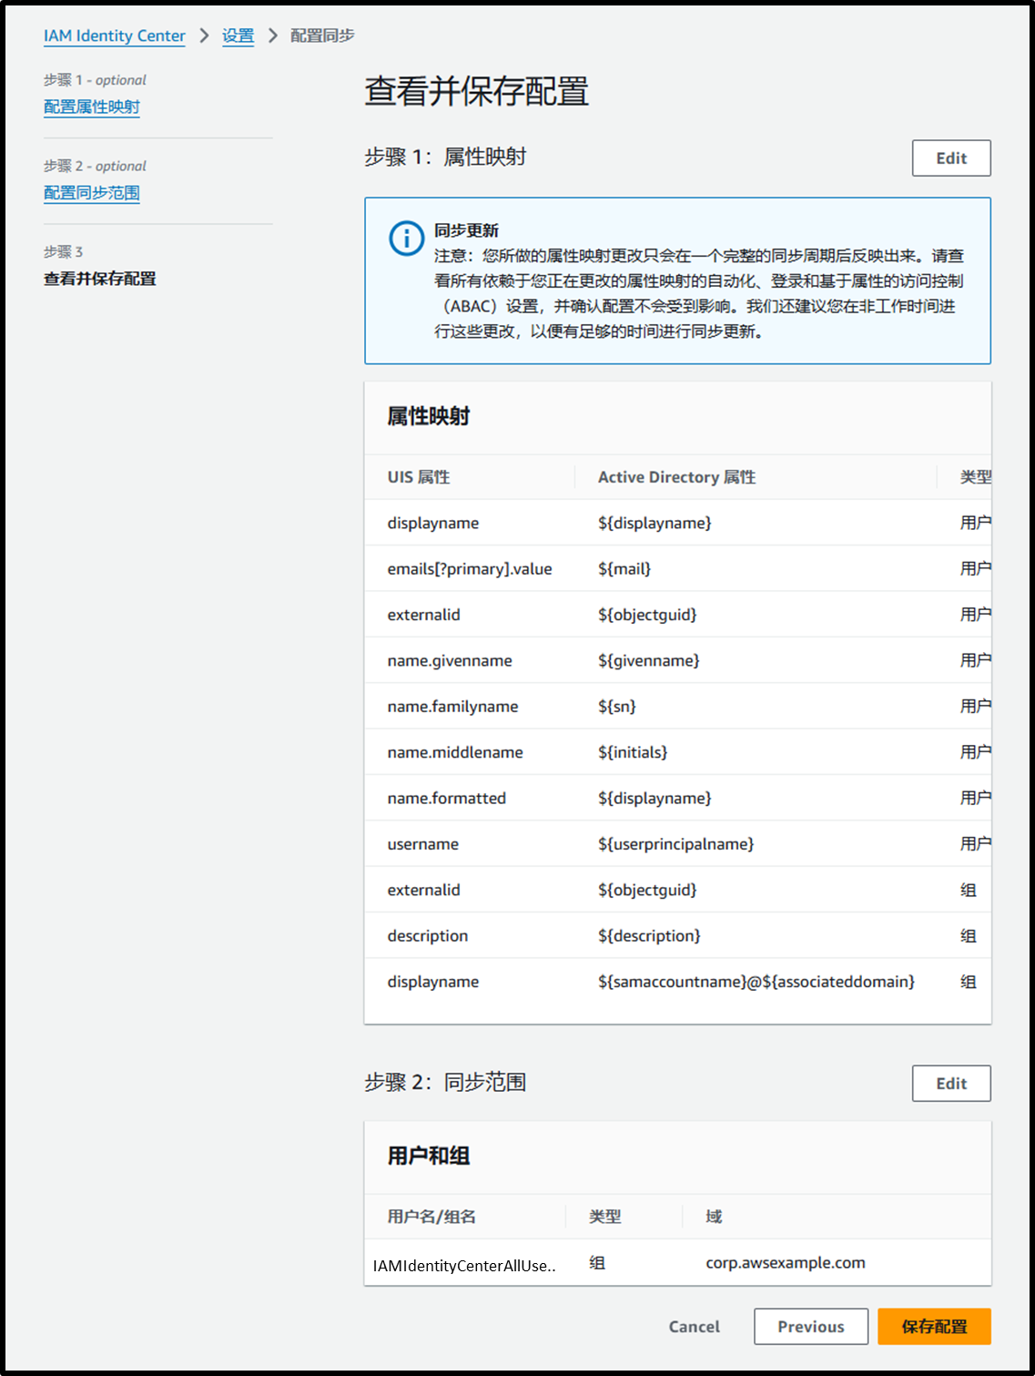Select the "name.familyname" cell
This screenshot has width=1035, height=1376.
click(x=453, y=707)
